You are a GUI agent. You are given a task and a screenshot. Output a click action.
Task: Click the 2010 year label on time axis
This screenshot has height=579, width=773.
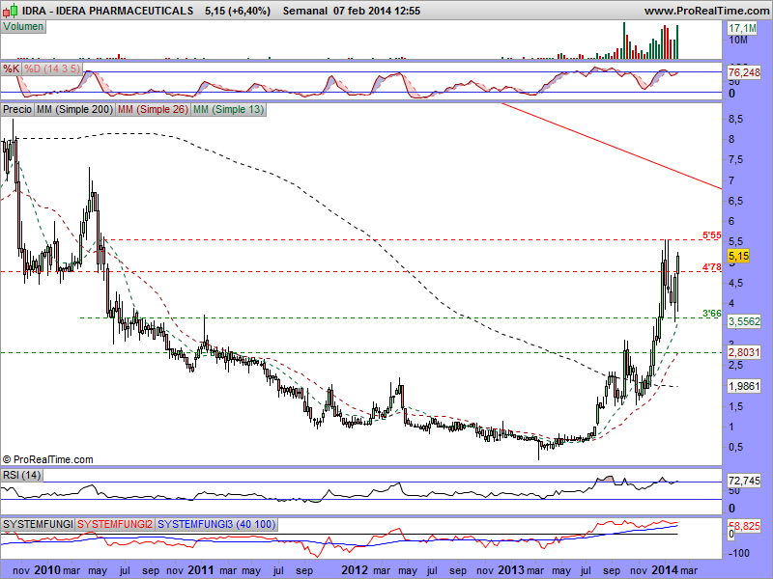[x=47, y=570]
